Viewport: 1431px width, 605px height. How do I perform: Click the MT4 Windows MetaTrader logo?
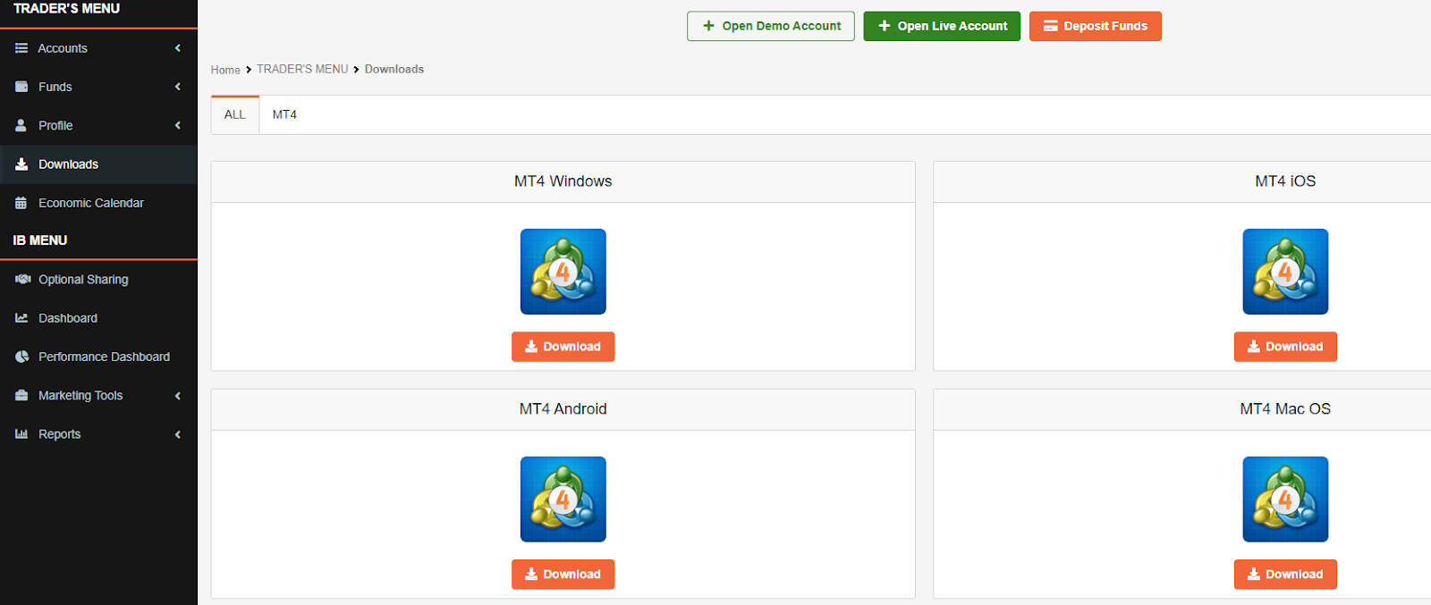[563, 272]
